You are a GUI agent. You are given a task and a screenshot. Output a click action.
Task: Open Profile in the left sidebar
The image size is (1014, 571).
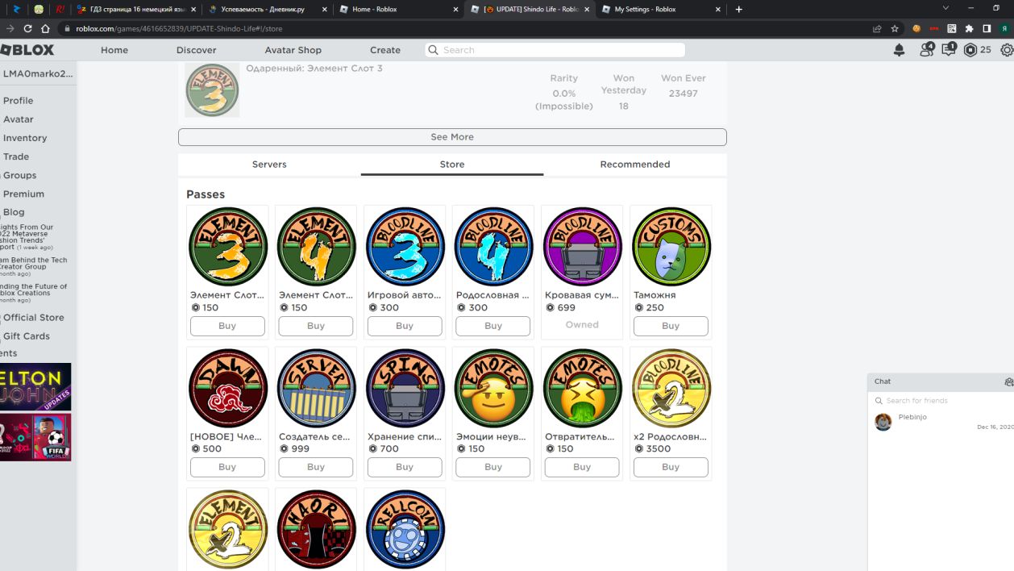tap(18, 101)
